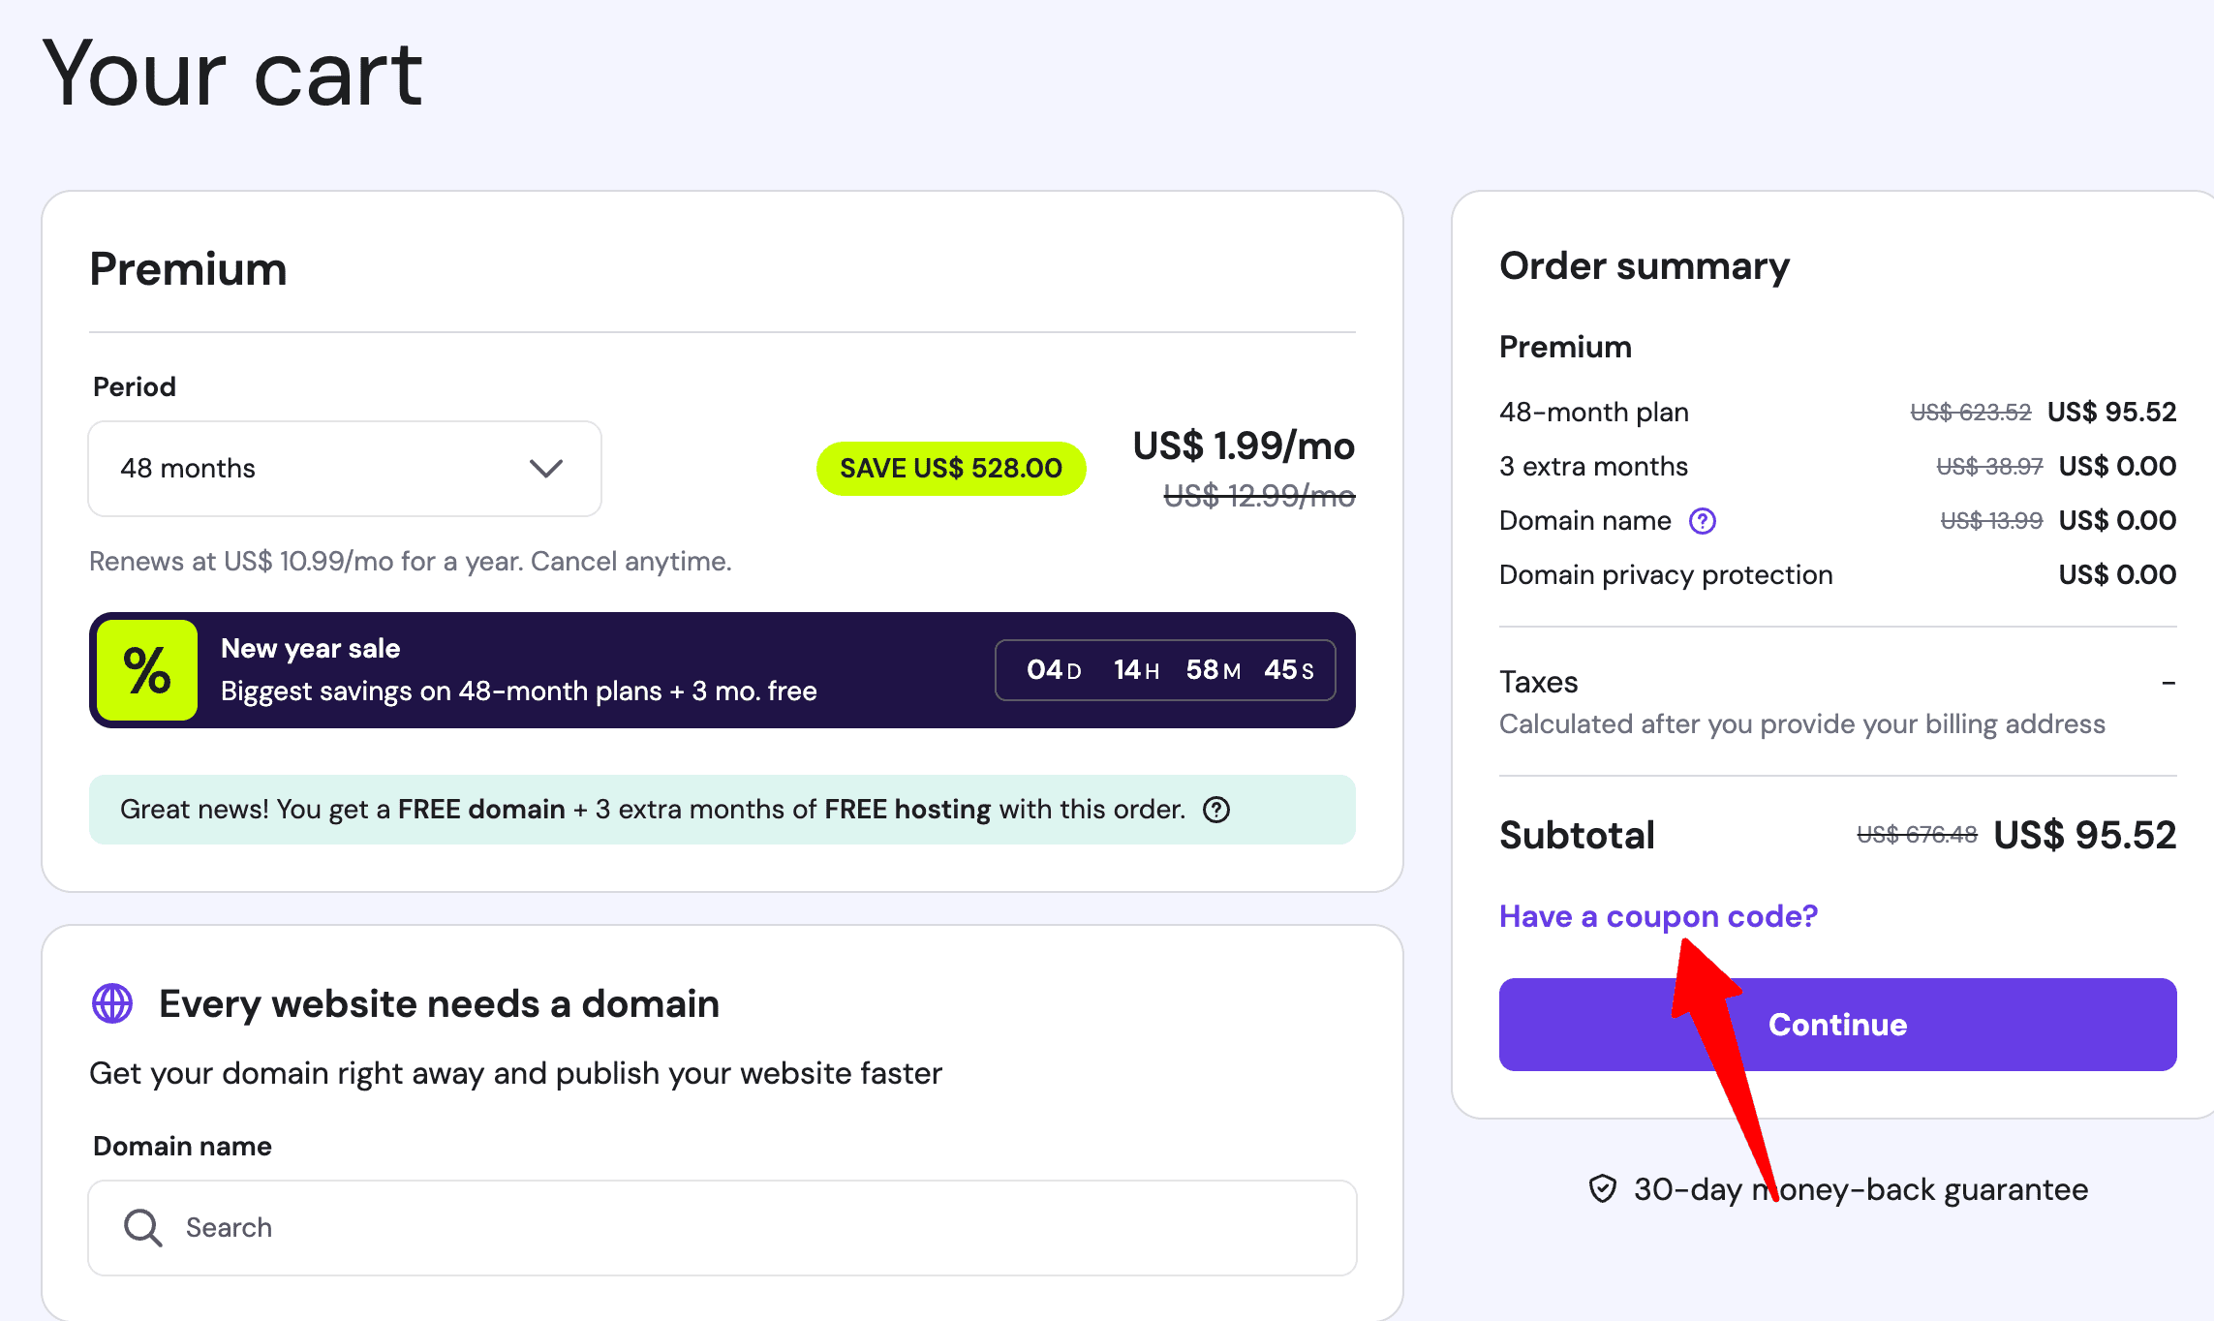Open the billing period dropdown showing 48 months
This screenshot has height=1321, width=2214.
pos(344,469)
